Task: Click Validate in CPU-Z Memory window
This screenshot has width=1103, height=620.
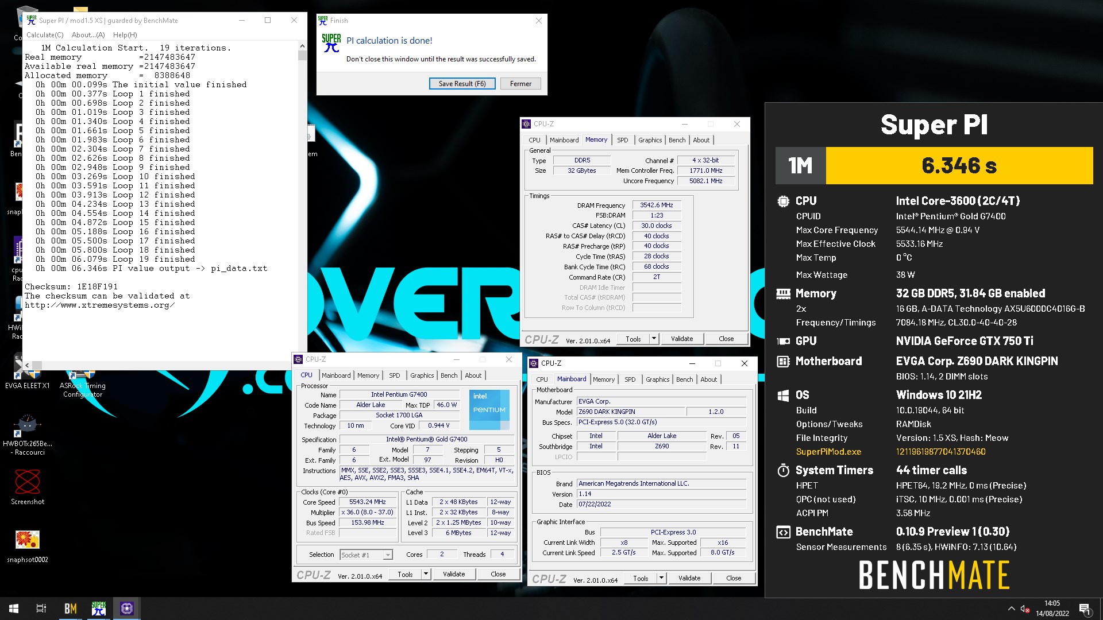Action: (x=682, y=339)
